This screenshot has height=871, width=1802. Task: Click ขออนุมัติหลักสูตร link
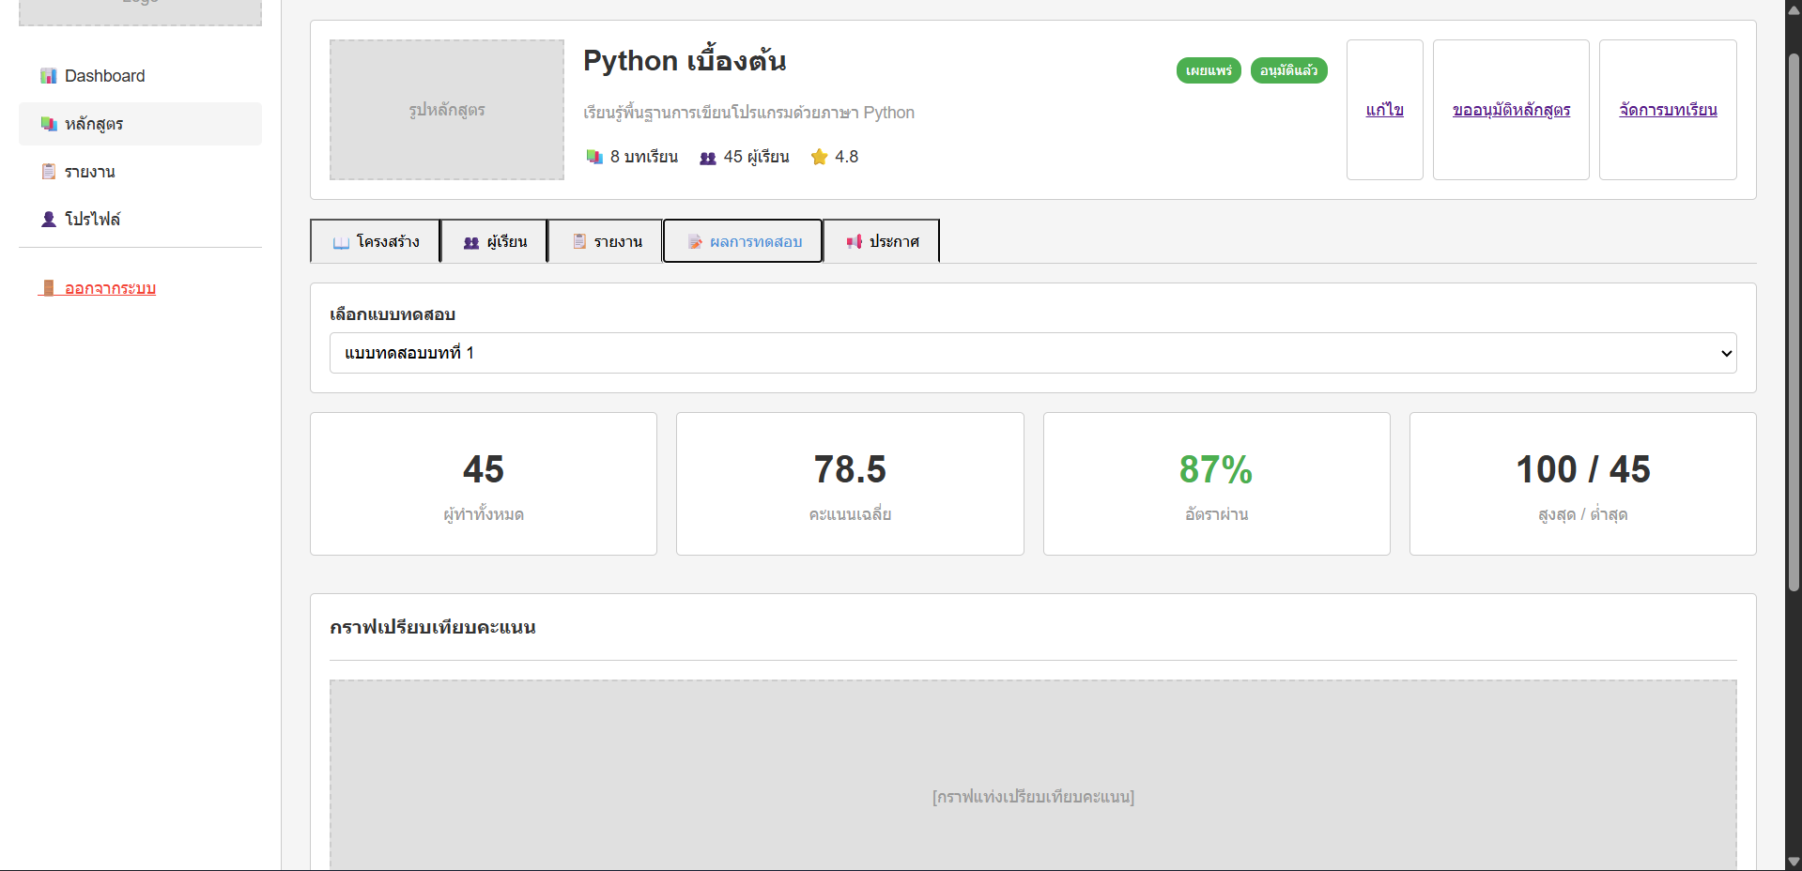click(1511, 110)
